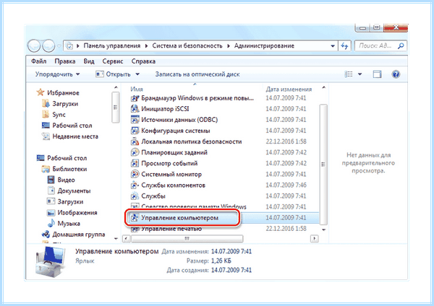Click the horizontal scrollbar thumb
This screenshot has width=434, height=306.
(187, 238)
